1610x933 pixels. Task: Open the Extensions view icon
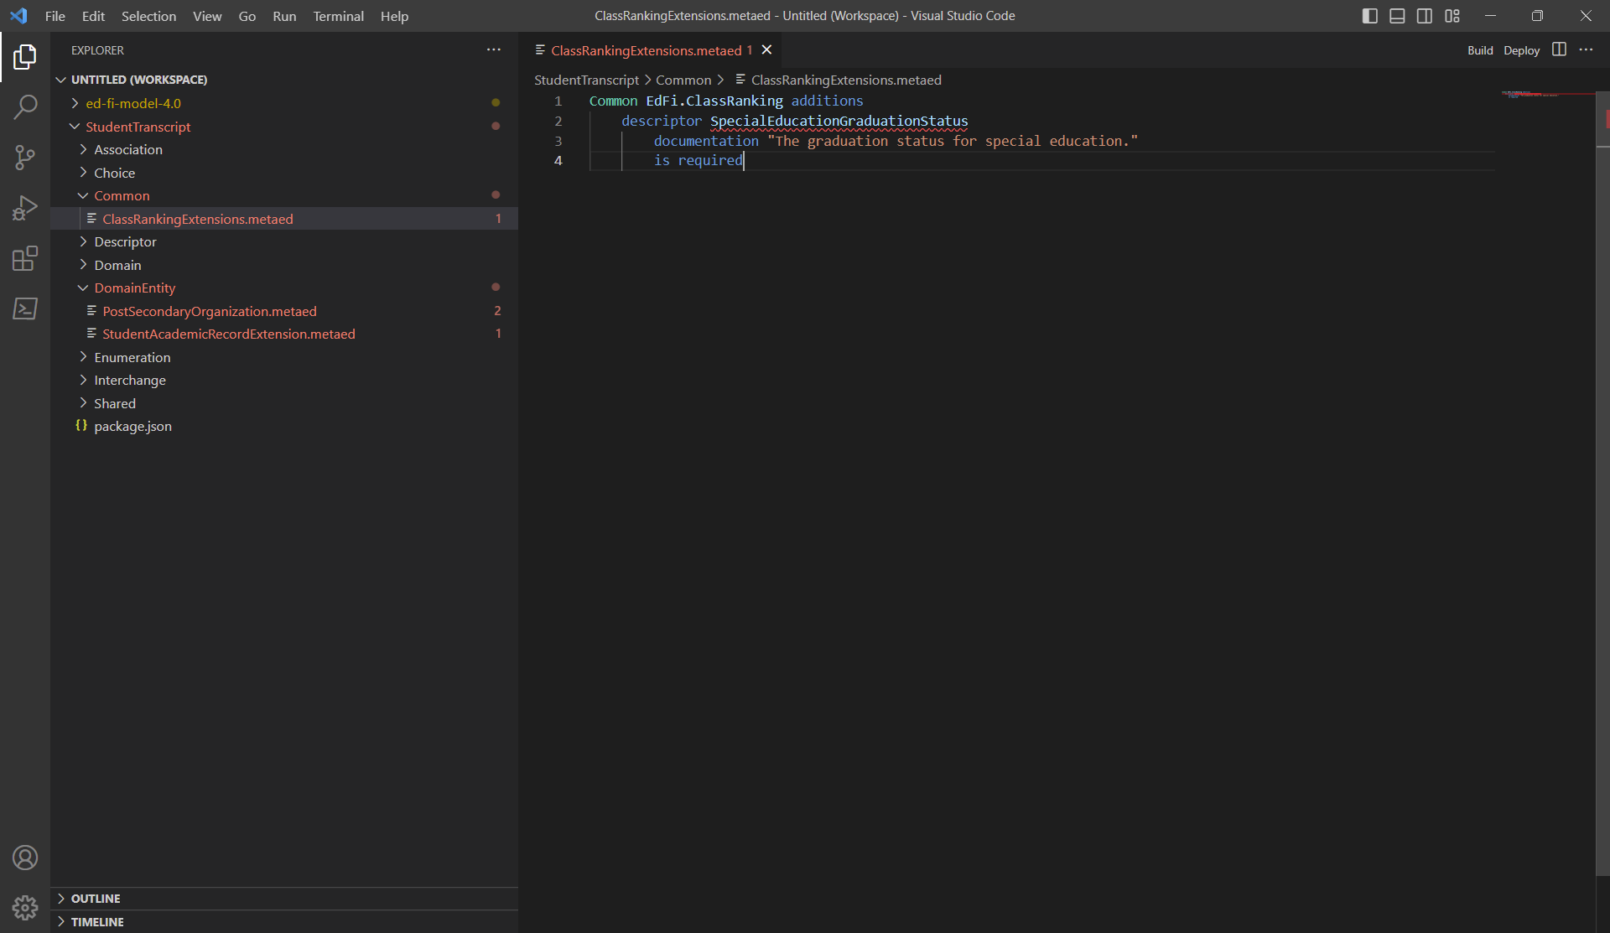click(25, 258)
